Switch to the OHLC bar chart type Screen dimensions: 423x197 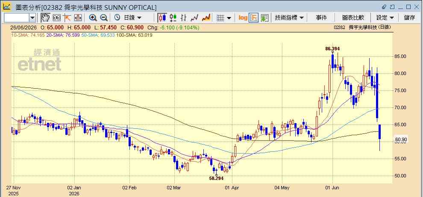(184, 18)
